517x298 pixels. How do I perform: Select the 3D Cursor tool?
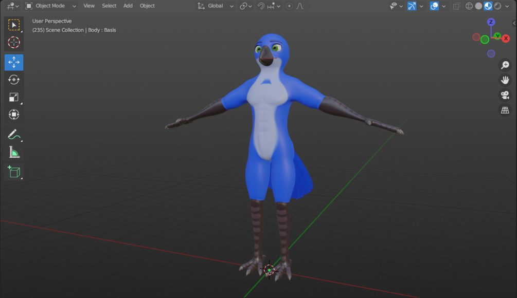point(14,43)
